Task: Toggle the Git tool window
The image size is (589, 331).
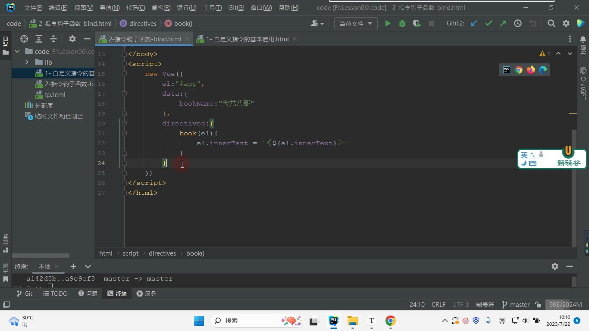Action: (24, 294)
